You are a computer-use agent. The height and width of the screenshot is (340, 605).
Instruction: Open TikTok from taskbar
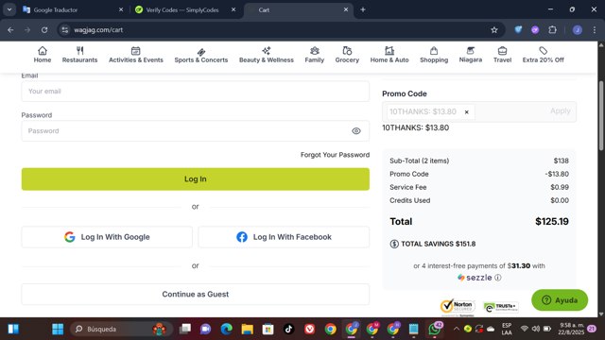[x=288, y=329]
